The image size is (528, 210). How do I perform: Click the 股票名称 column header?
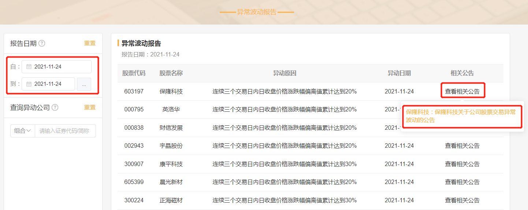click(x=171, y=73)
